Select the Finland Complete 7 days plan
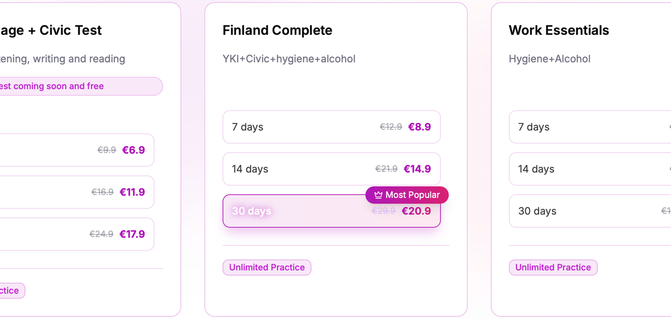This screenshot has height=319, width=671. pyautogui.click(x=331, y=127)
